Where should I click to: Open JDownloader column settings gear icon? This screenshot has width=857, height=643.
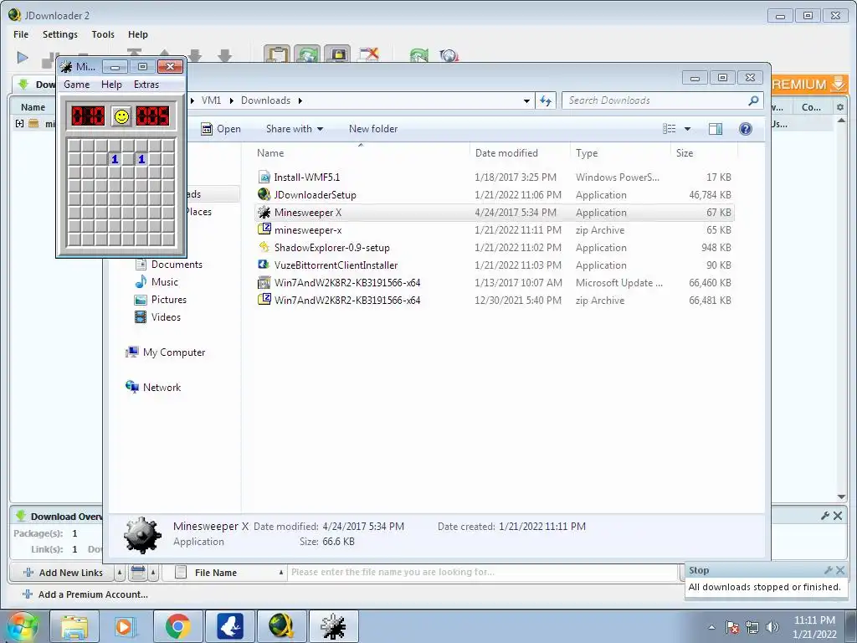point(840,107)
